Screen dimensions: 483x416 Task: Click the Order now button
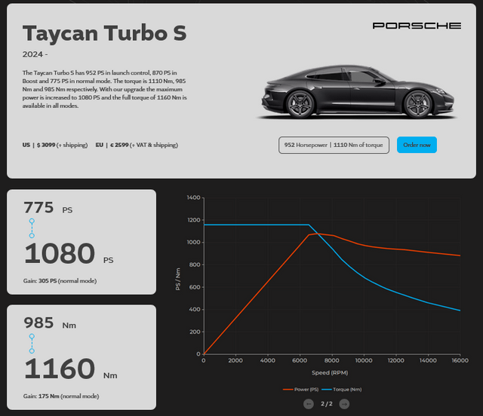pyautogui.click(x=417, y=145)
